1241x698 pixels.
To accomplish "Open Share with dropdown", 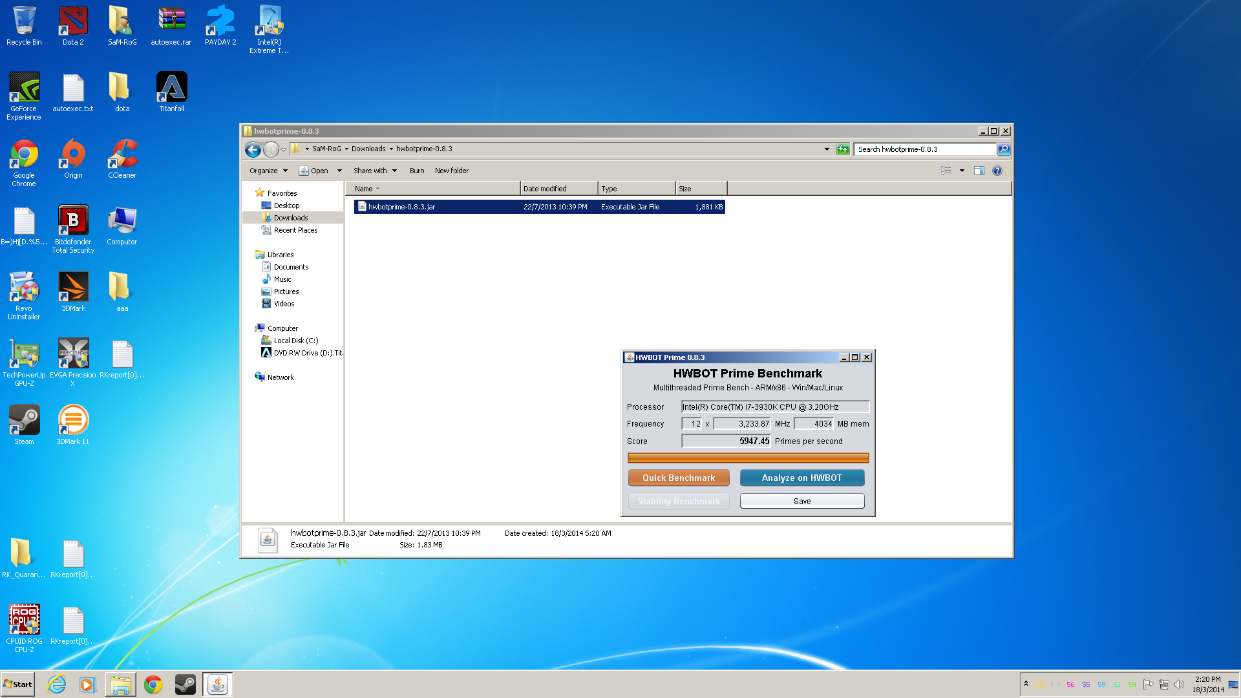I will pyautogui.click(x=375, y=171).
